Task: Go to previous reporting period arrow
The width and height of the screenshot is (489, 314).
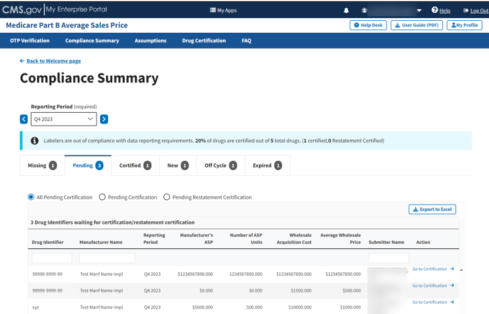Action: click(24, 119)
